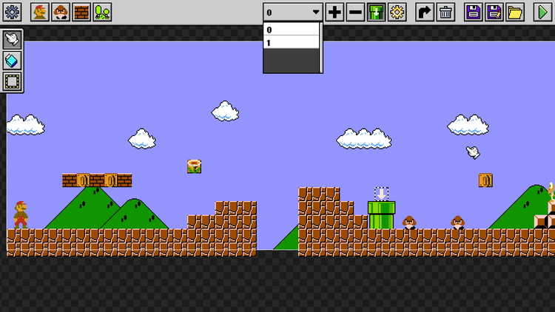Click the curved arrow redo button

point(425,12)
